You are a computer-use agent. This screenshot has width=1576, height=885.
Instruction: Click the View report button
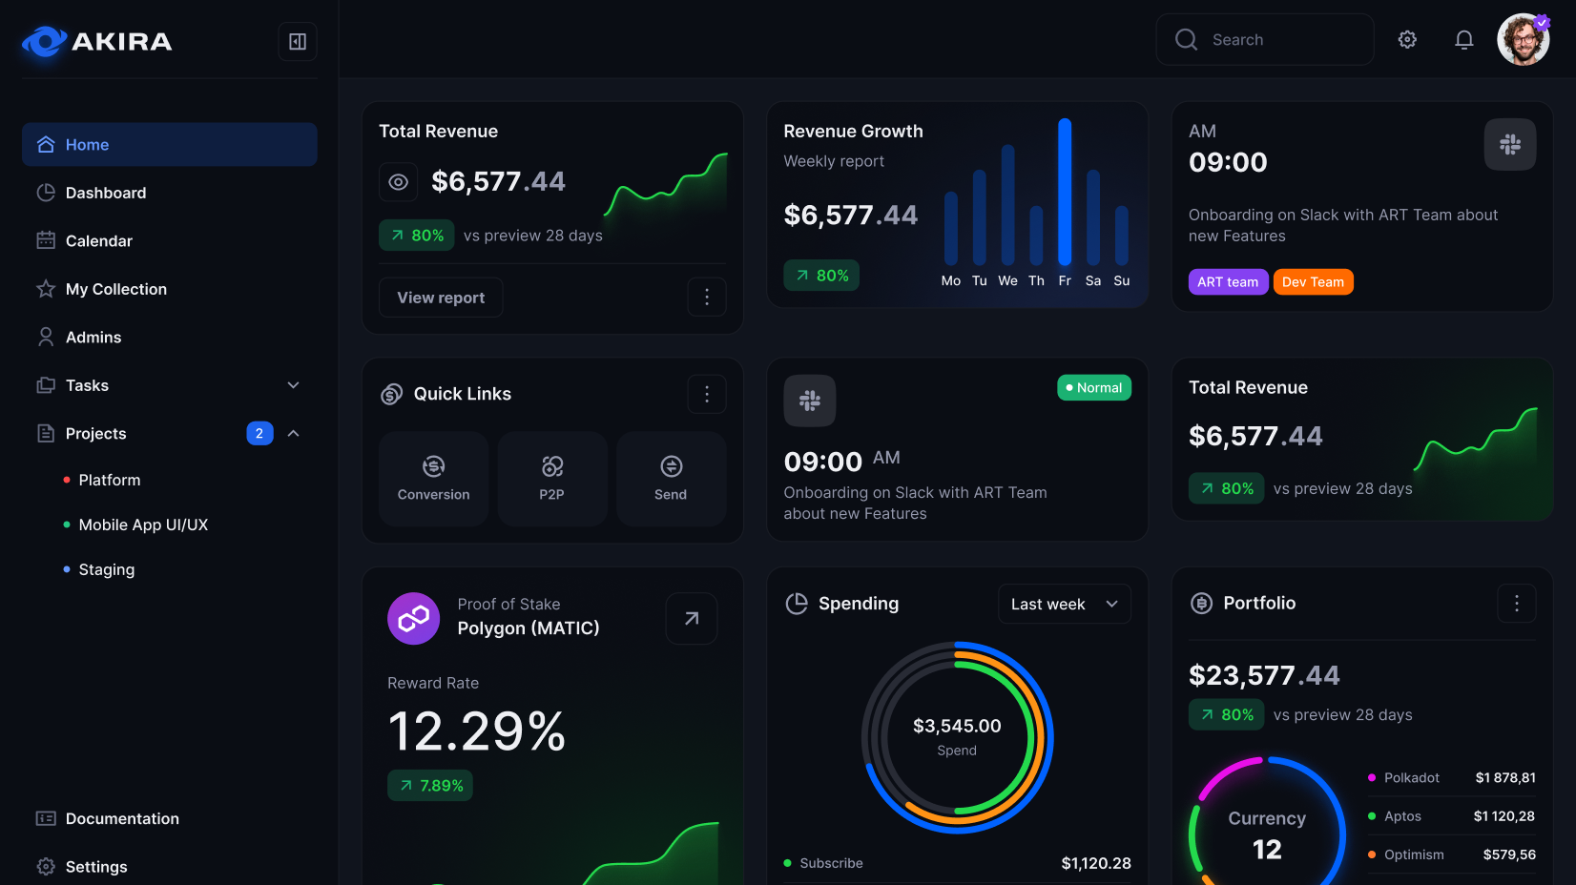[x=441, y=298]
